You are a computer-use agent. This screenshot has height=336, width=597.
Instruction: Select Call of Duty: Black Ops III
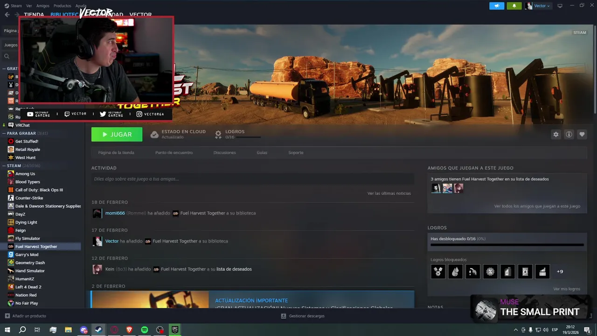39,190
